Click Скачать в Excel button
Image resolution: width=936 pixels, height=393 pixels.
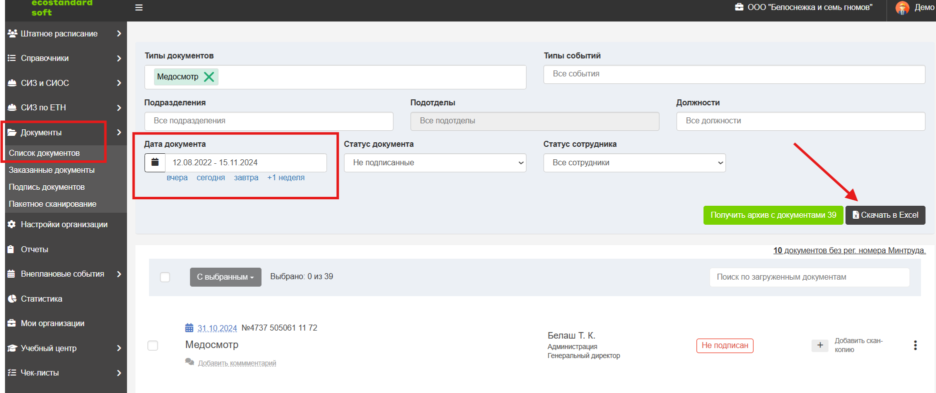[885, 215]
